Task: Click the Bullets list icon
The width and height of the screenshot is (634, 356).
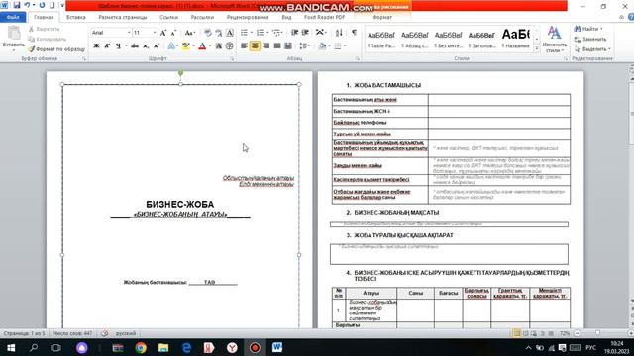Action: [x=245, y=33]
